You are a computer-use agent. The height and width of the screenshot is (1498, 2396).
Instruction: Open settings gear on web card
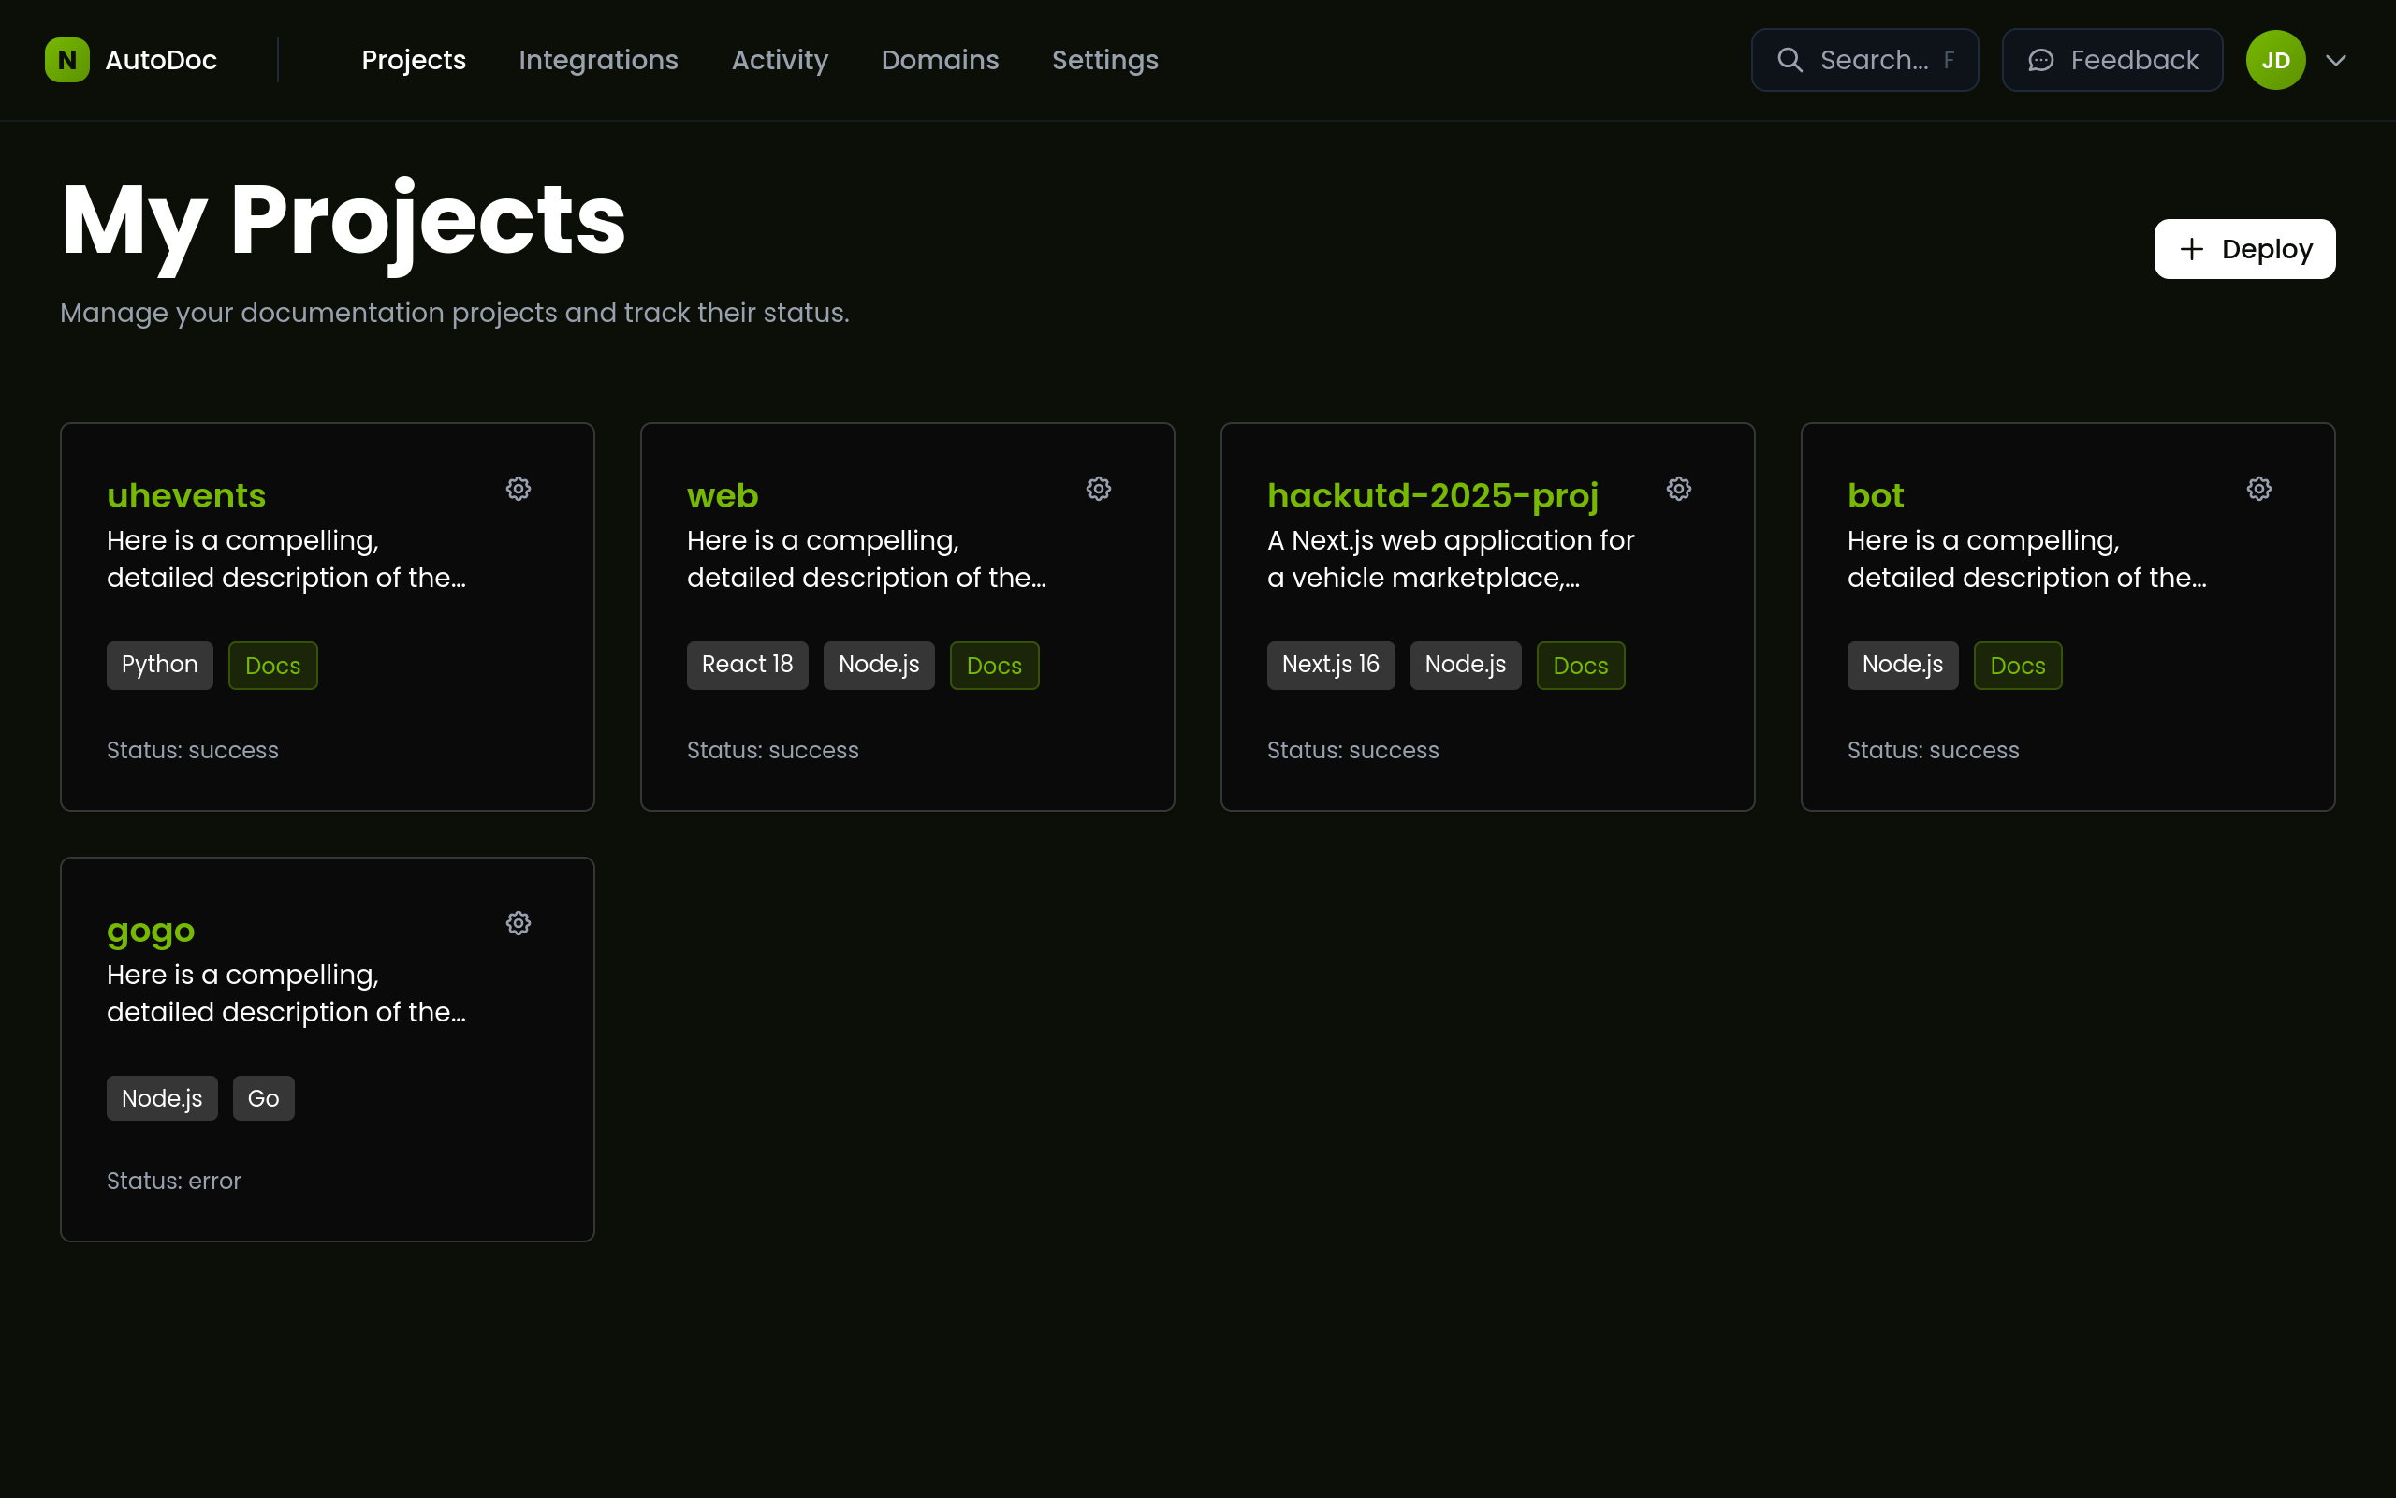[x=1098, y=489]
